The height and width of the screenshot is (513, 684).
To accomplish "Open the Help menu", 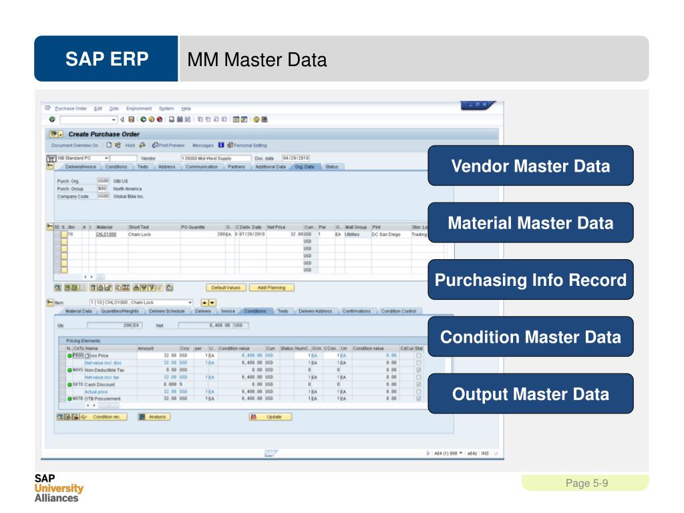I will pos(186,109).
